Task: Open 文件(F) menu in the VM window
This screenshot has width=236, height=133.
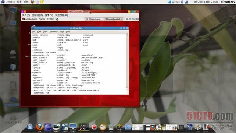Action: (x=26, y=15)
